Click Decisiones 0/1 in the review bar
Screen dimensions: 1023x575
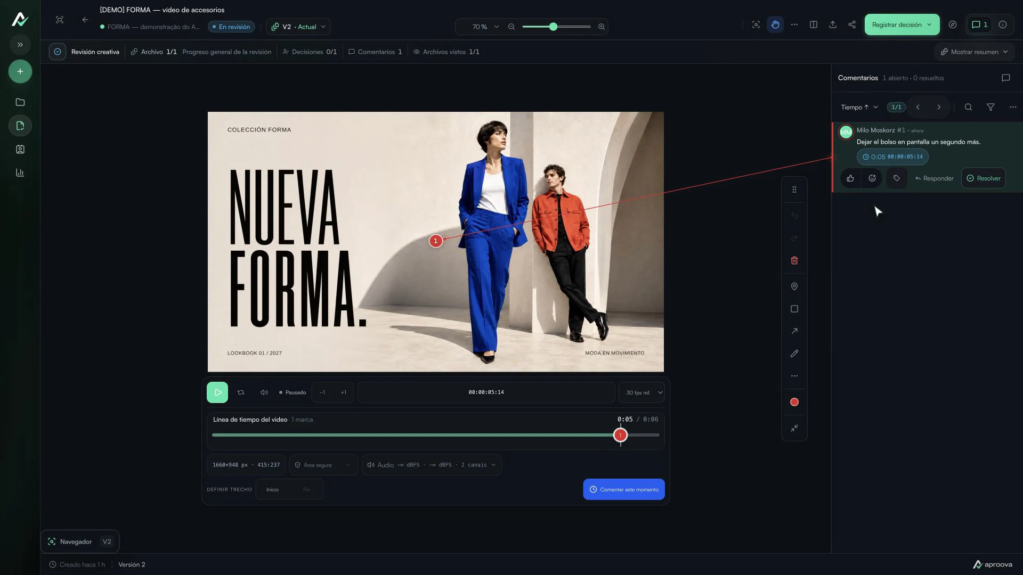(310, 52)
